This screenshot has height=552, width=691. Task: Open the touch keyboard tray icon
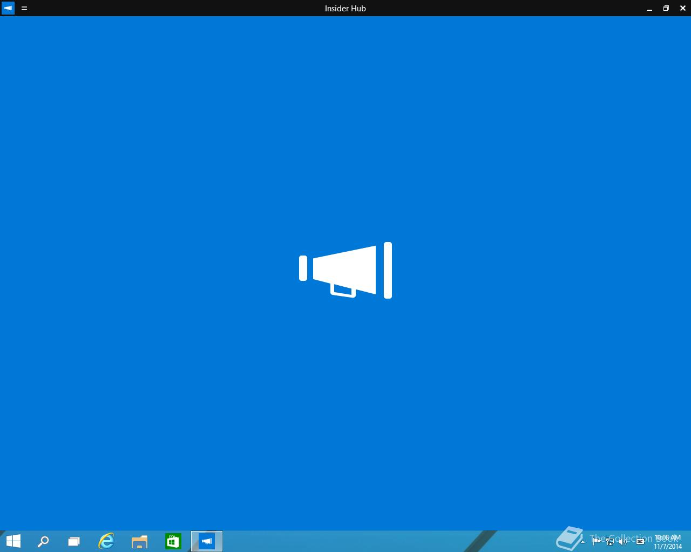(x=640, y=541)
